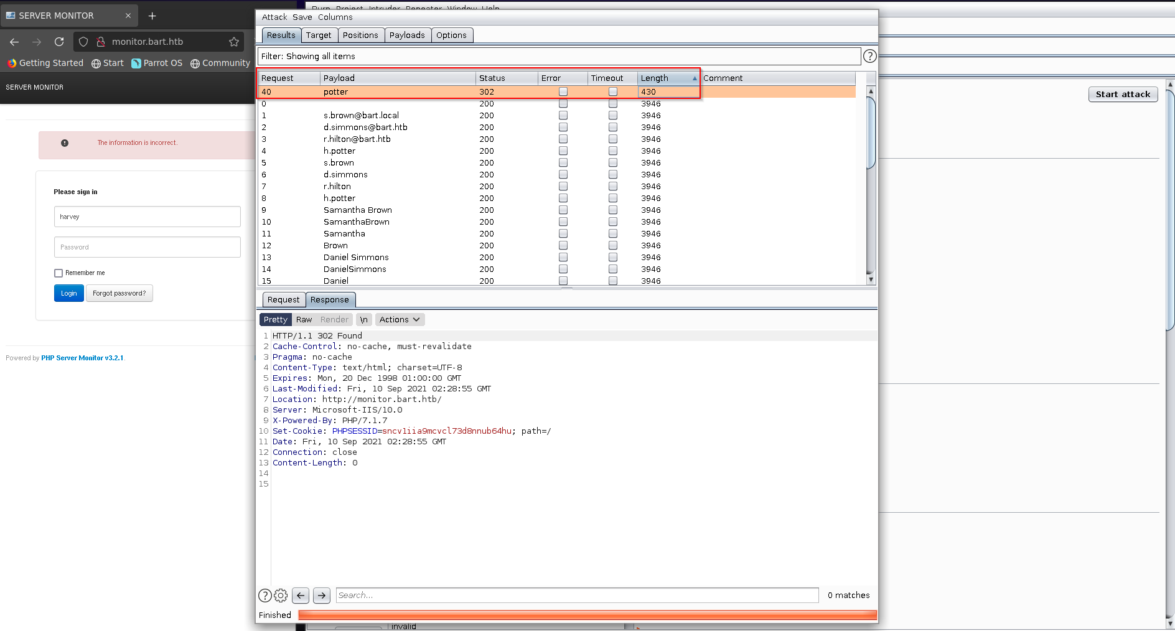Select the Pretty response view

tap(276, 320)
